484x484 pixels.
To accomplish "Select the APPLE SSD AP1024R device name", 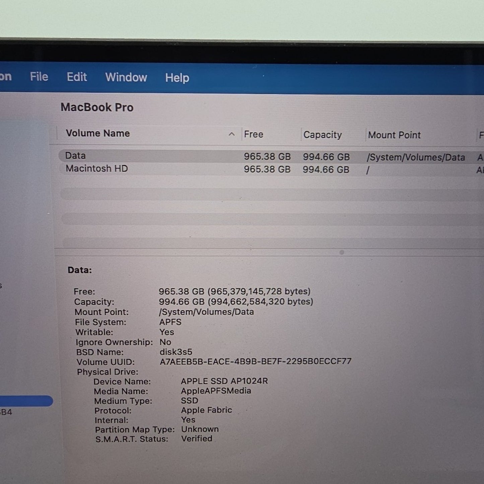I will pos(224,381).
